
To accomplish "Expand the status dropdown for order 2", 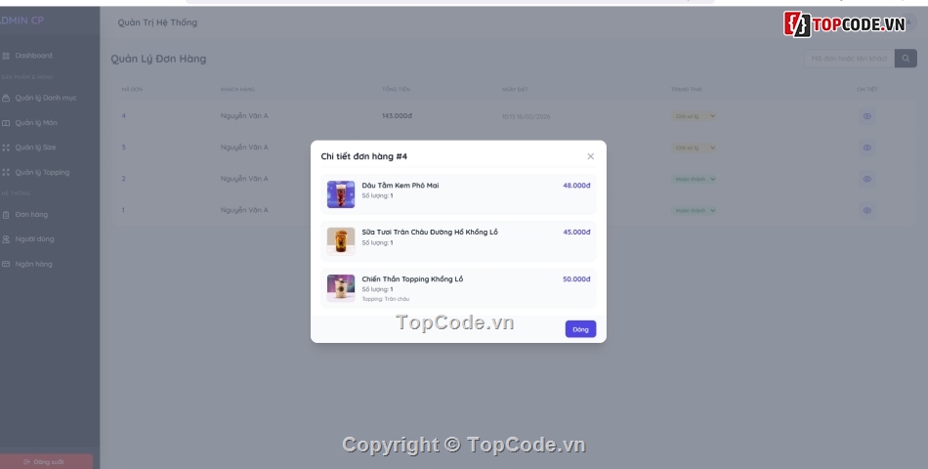I will 695,179.
